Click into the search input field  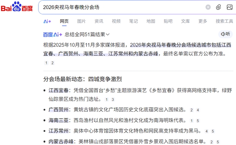pyautogui.click(x=120, y=7)
